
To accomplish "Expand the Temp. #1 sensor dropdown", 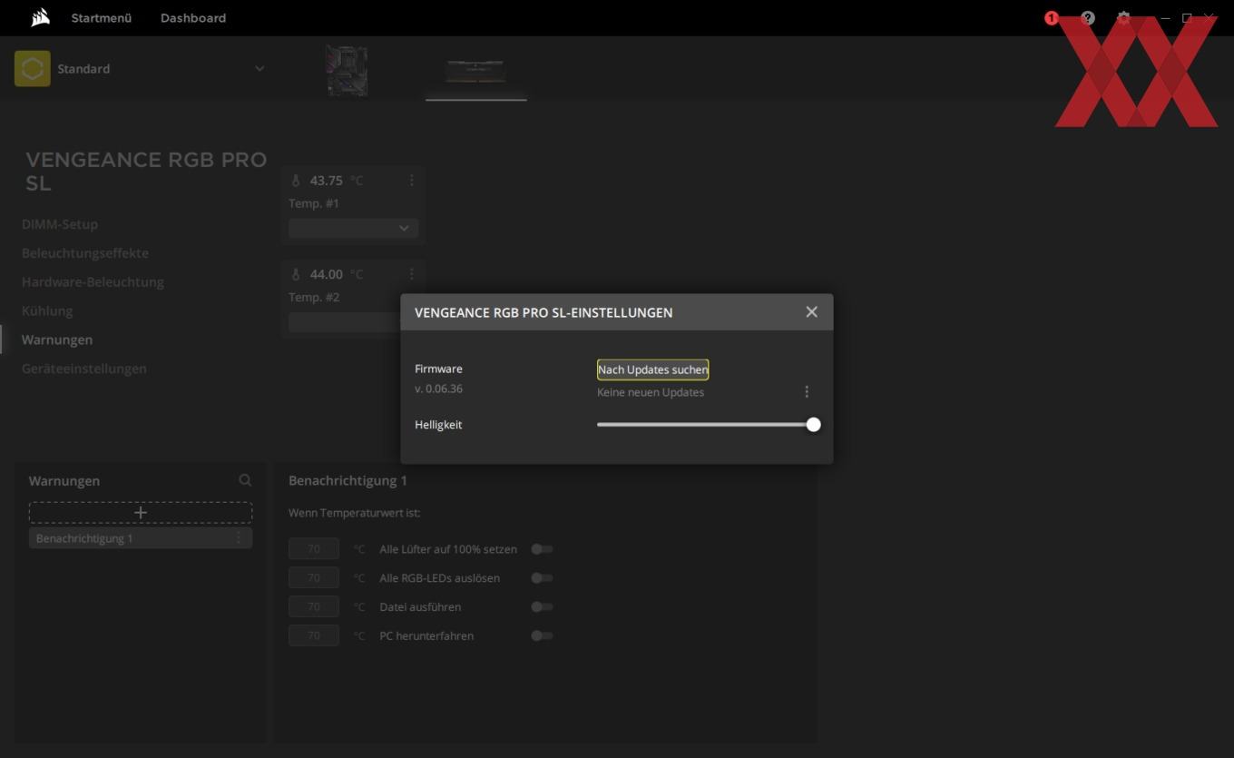I will pyautogui.click(x=353, y=229).
